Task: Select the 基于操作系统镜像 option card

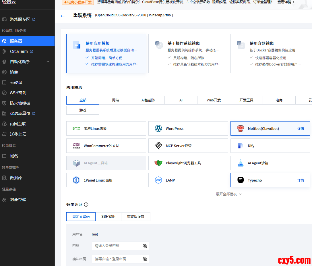Action: pos(188,53)
